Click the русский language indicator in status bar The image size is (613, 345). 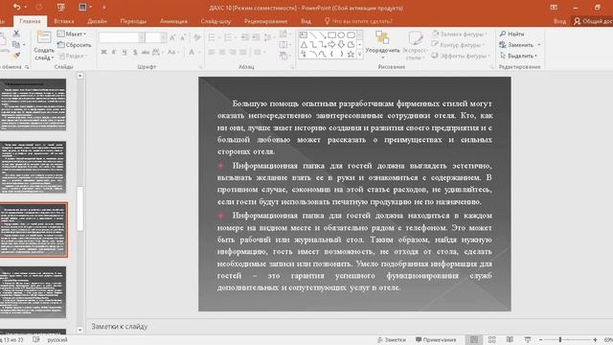57,340
